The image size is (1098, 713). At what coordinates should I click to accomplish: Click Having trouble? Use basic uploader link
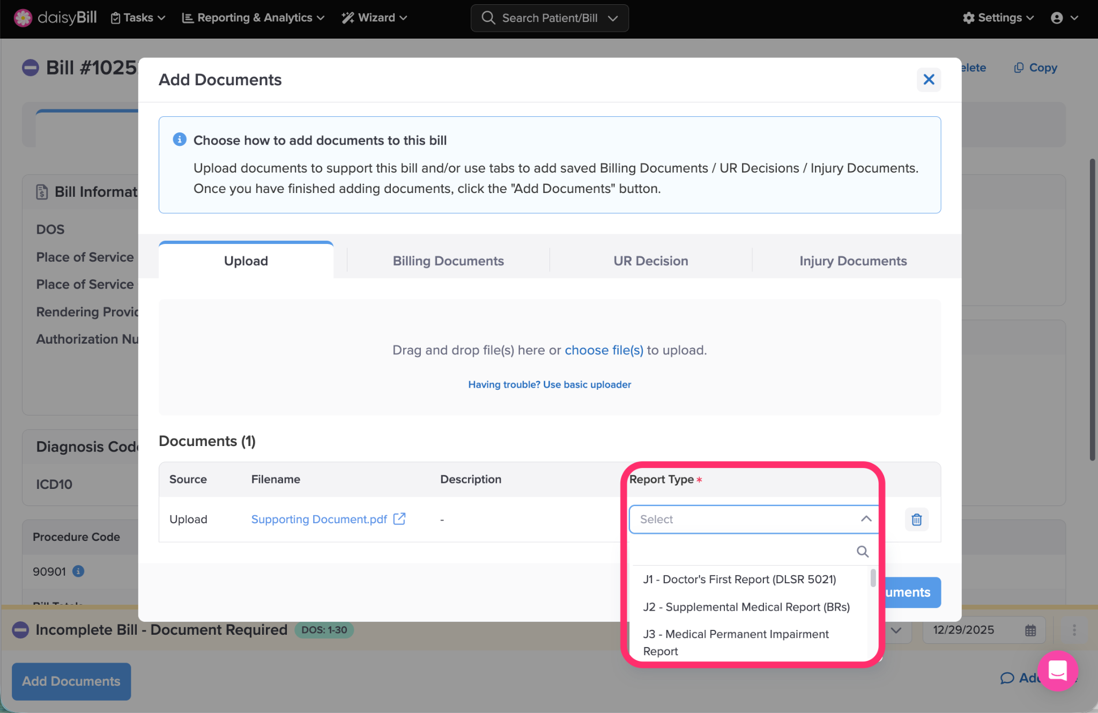pos(550,384)
